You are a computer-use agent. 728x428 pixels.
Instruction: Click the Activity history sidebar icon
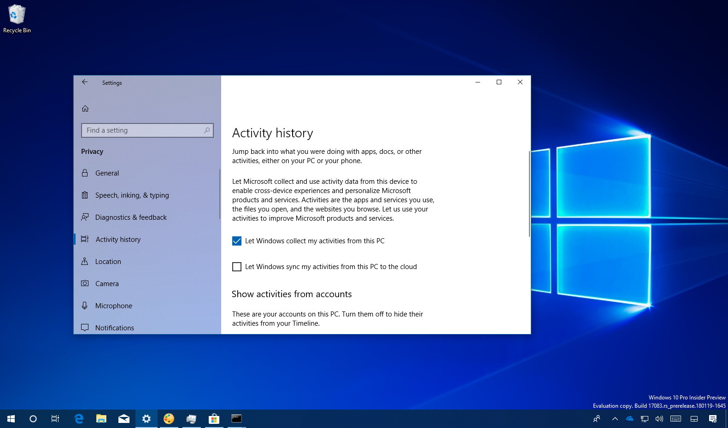click(x=85, y=239)
